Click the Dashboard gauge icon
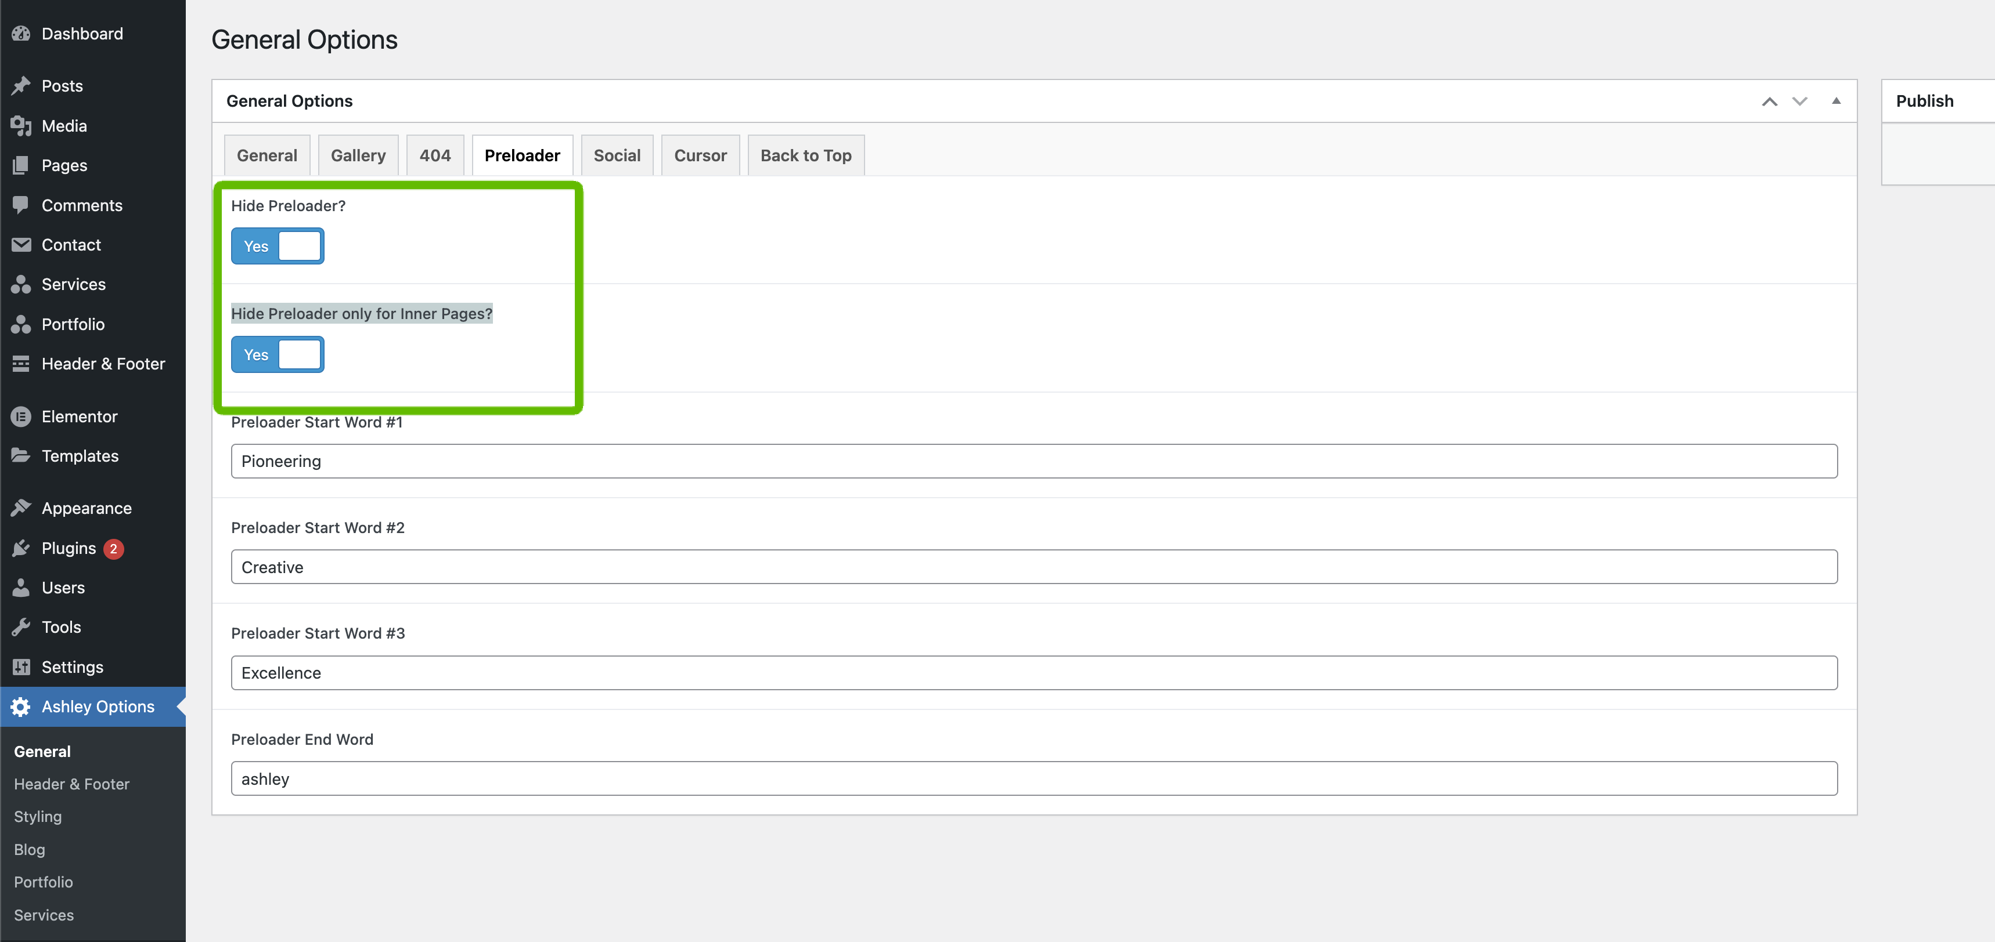This screenshot has width=1995, height=942. 21,33
